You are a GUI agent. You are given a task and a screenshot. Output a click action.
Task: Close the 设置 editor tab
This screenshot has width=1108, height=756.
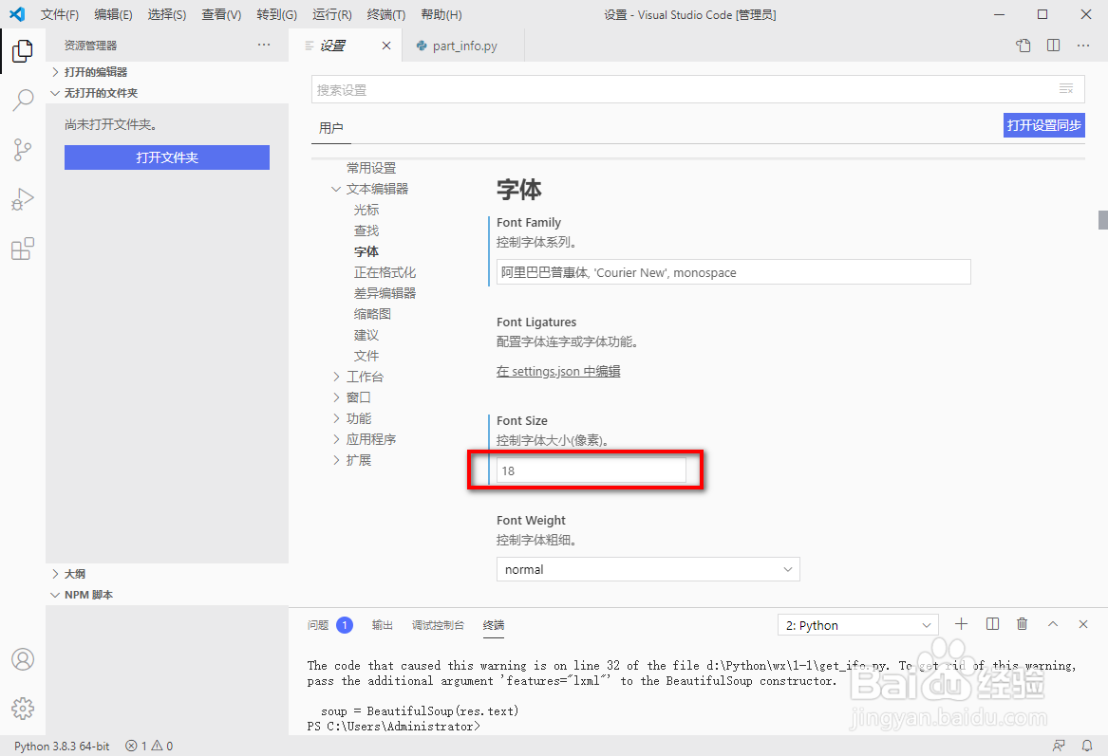tap(386, 46)
